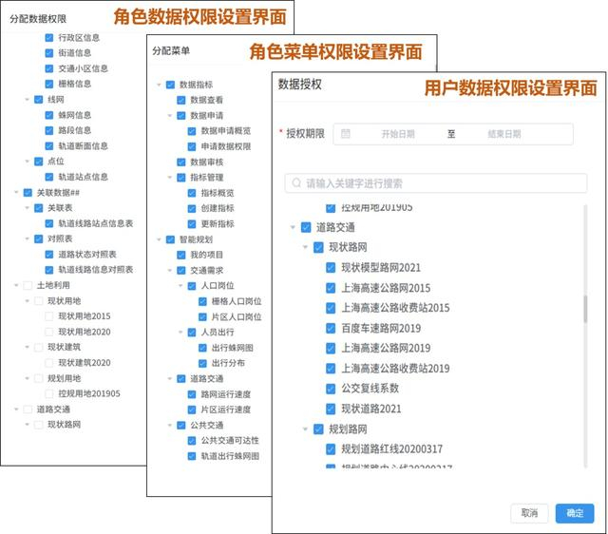Collapse the 人员出行 node in the 分配菜单 panel
This screenshot has width=608, height=534.
[180, 332]
